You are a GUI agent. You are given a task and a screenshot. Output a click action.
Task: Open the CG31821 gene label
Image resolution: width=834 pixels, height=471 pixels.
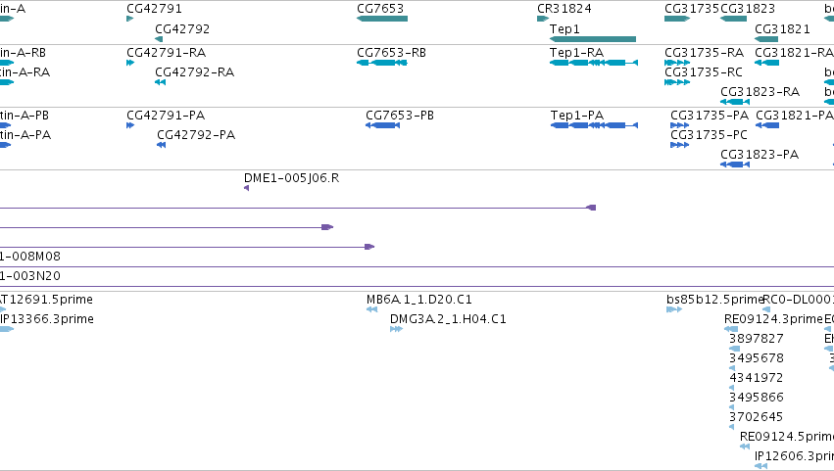pyautogui.click(x=782, y=29)
